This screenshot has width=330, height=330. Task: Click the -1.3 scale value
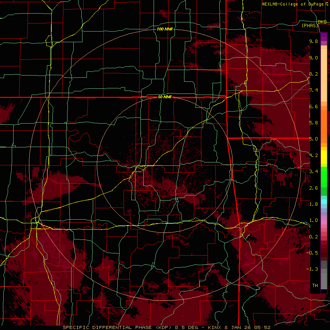click(312, 269)
